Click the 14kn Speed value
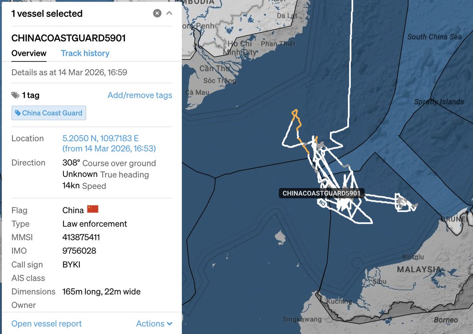Image resolution: width=473 pixels, height=334 pixels. (x=84, y=186)
